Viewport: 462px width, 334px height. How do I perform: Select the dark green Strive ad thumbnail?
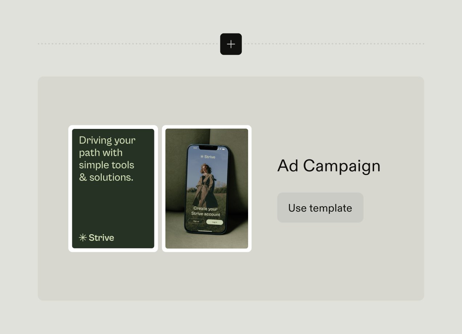pyautogui.click(x=113, y=188)
